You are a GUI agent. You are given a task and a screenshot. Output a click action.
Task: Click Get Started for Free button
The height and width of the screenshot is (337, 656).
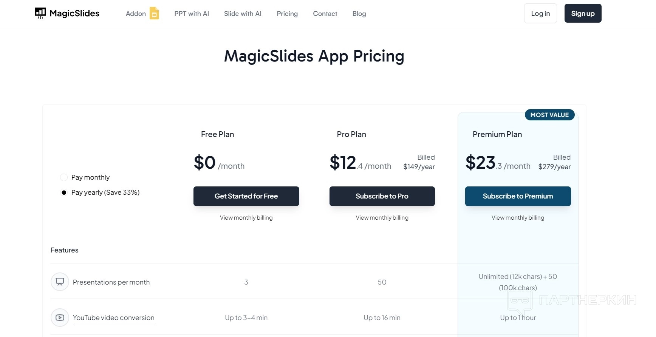pyautogui.click(x=246, y=196)
